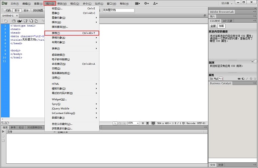The image size is (258, 168).
Task: Click the black camera-like icon in the coding toolbar
Action: 20,21
